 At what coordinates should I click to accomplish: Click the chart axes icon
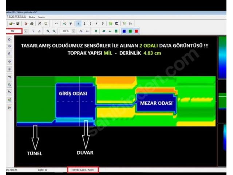coord(131,23)
